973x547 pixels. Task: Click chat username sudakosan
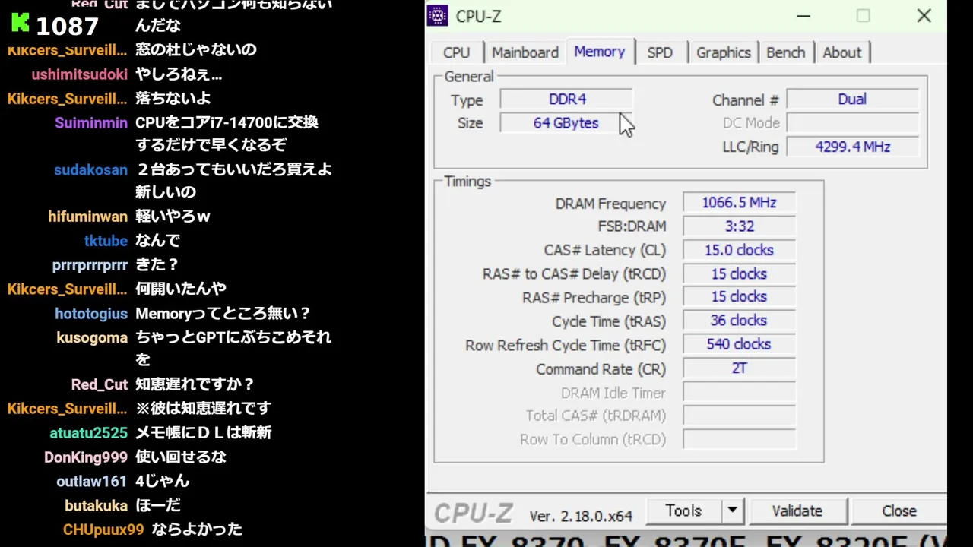(x=90, y=169)
